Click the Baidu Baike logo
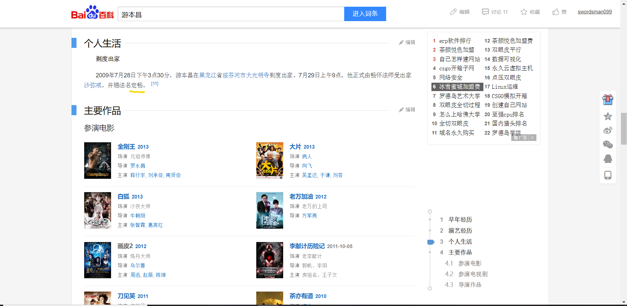Screen dimensions: 627x306 pyautogui.click(x=93, y=13)
